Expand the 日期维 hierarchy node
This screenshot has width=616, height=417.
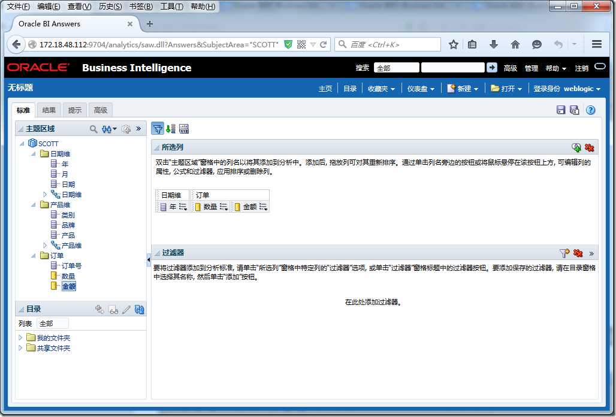click(44, 194)
